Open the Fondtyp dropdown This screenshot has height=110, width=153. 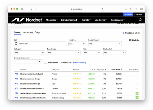(77, 44)
